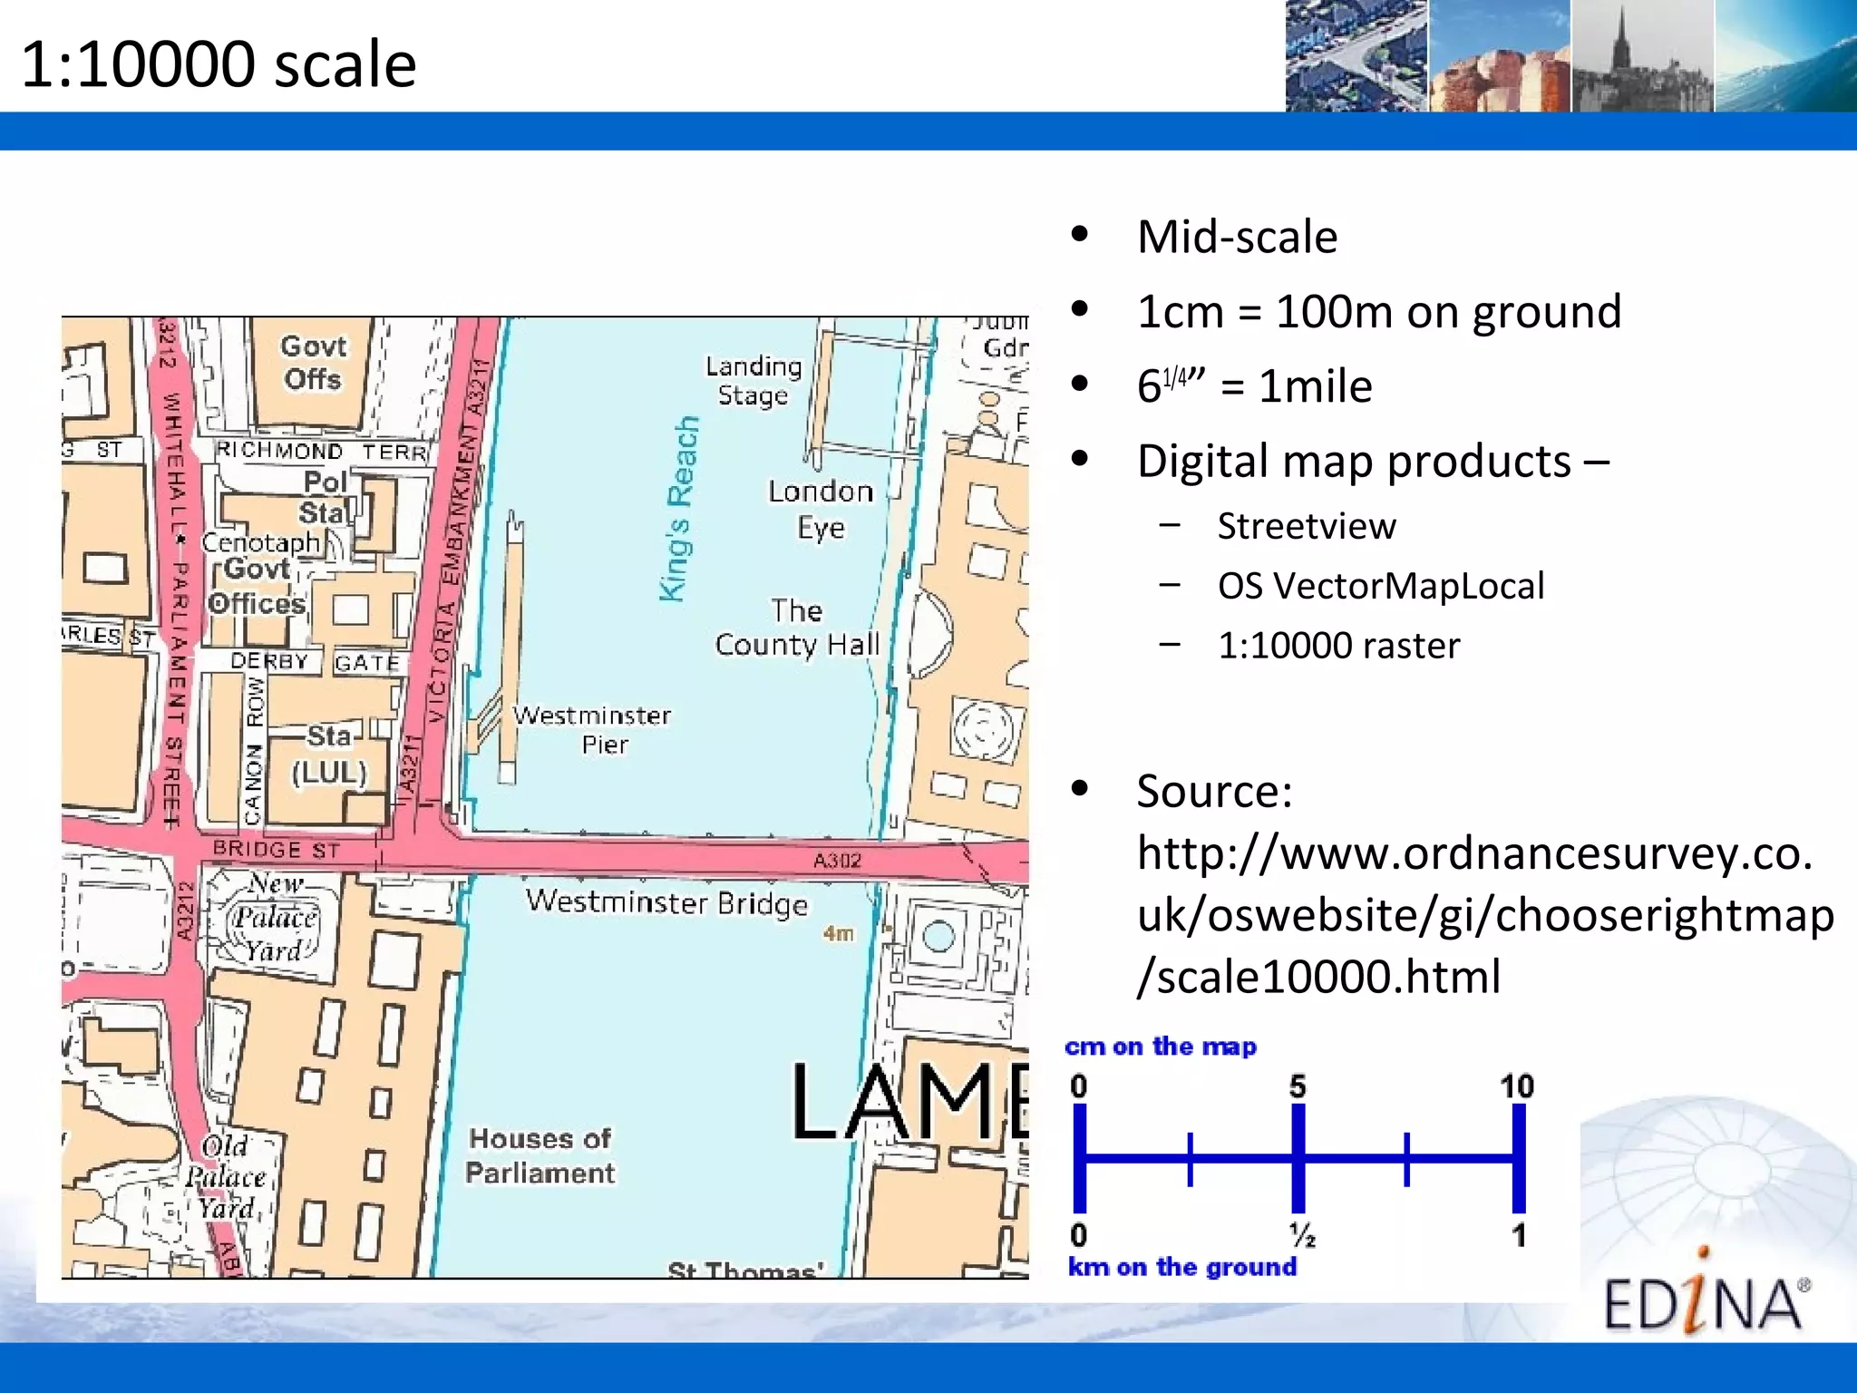Screen dimensions: 1857x1393
Task: Click the church spire photo in header
Action: coord(1642,56)
